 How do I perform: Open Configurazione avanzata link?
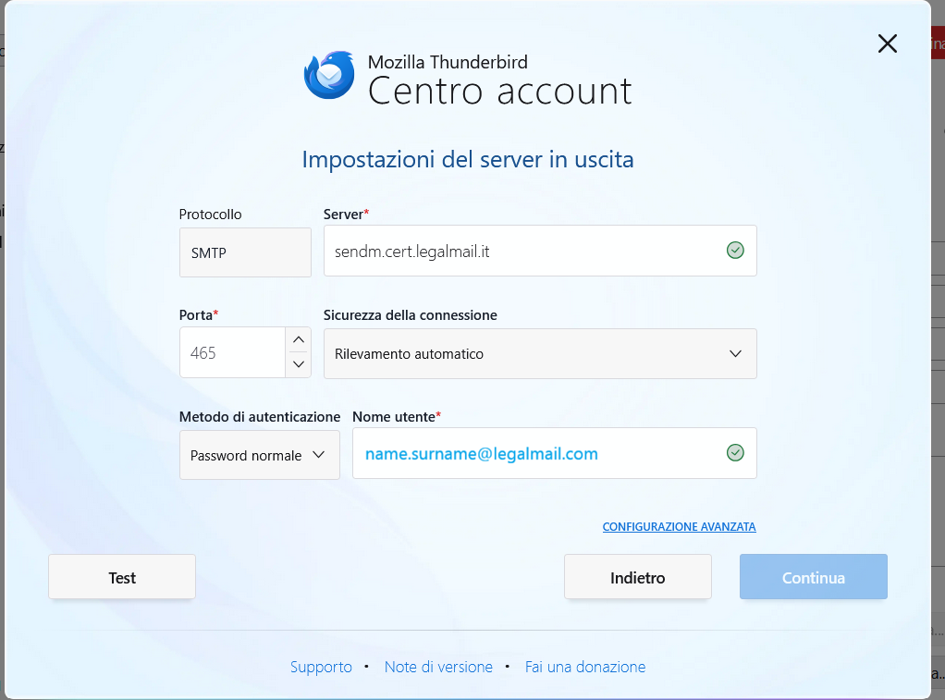pyautogui.click(x=679, y=527)
